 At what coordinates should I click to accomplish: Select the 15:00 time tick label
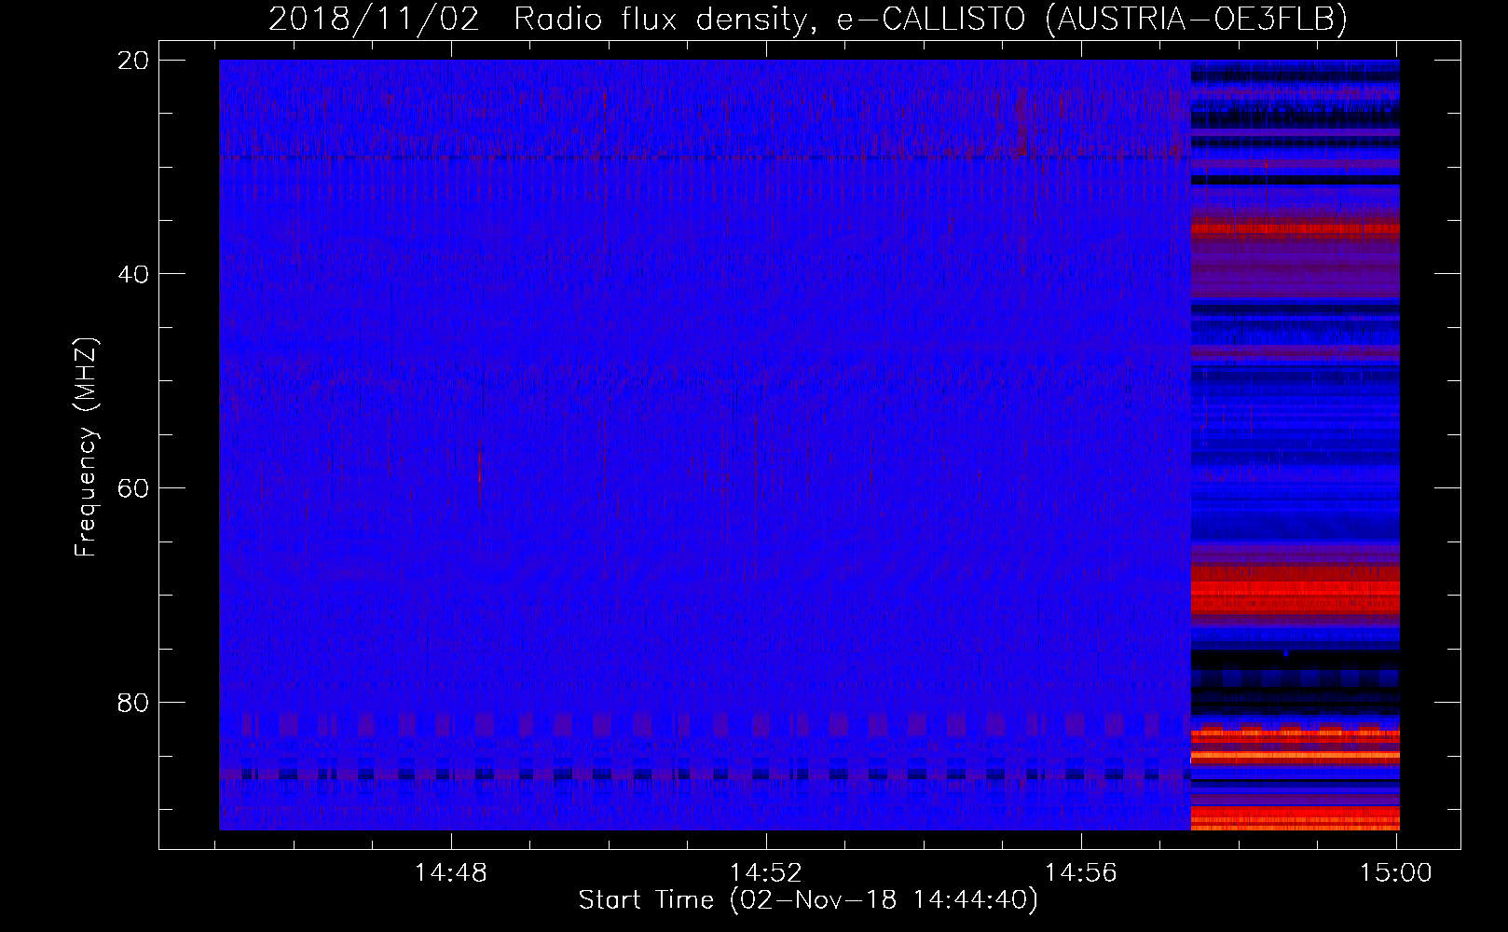point(1396,873)
